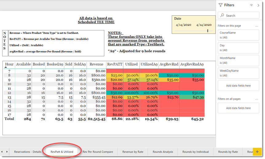Image resolution: width=265 pixels, height=159 pixels.
Task: Add a new report page with plus button
Action: pyautogui.click(x=257, y=152)
